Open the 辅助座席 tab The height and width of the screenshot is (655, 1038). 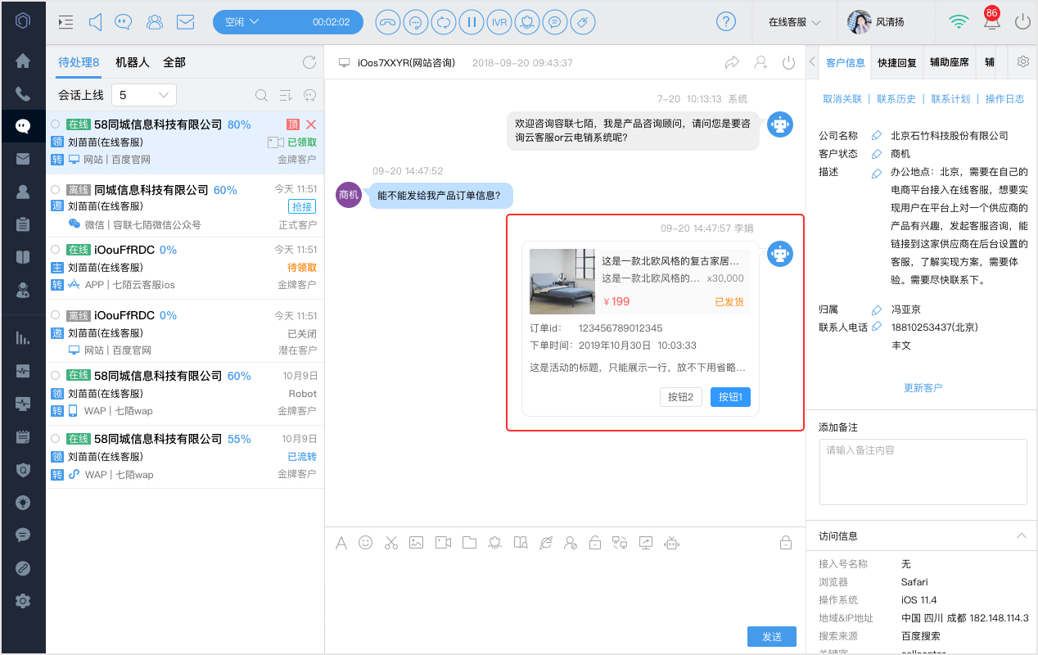950,62
